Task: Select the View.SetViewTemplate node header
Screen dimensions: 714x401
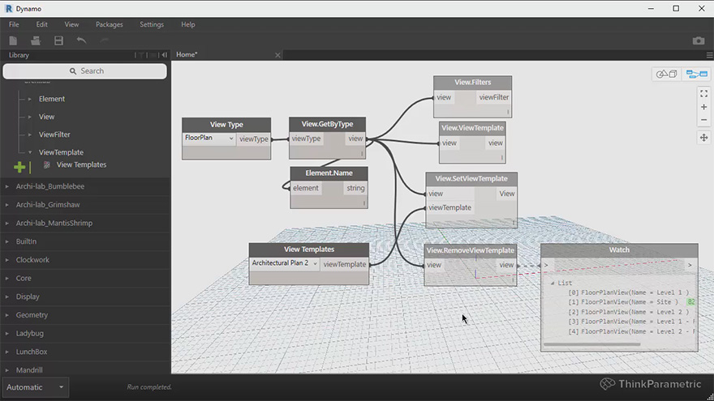Action: click(471, 179)
